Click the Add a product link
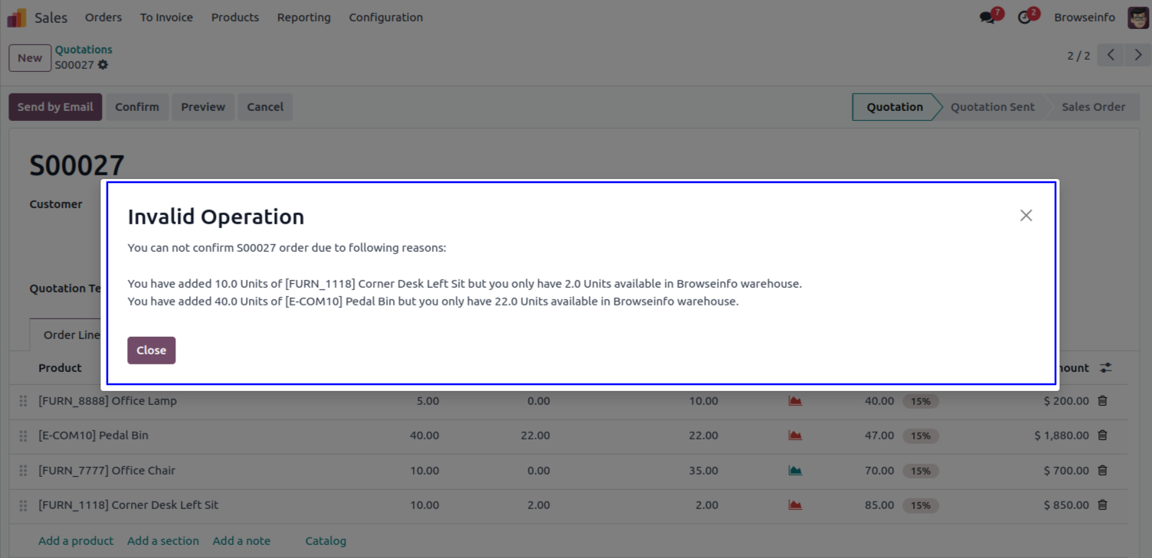The height and width of the screenshot is (558, 1152). coord(76,540)
